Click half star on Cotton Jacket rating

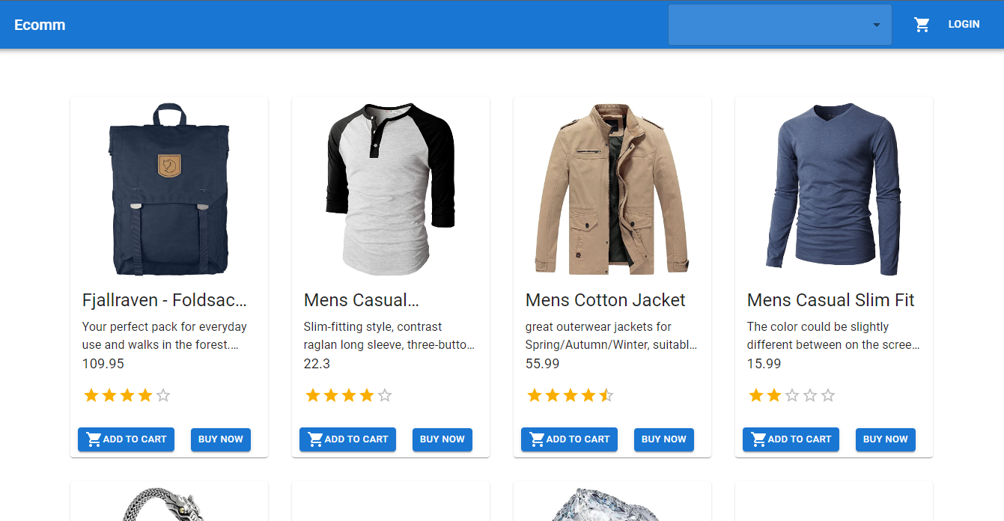point(606,395)
